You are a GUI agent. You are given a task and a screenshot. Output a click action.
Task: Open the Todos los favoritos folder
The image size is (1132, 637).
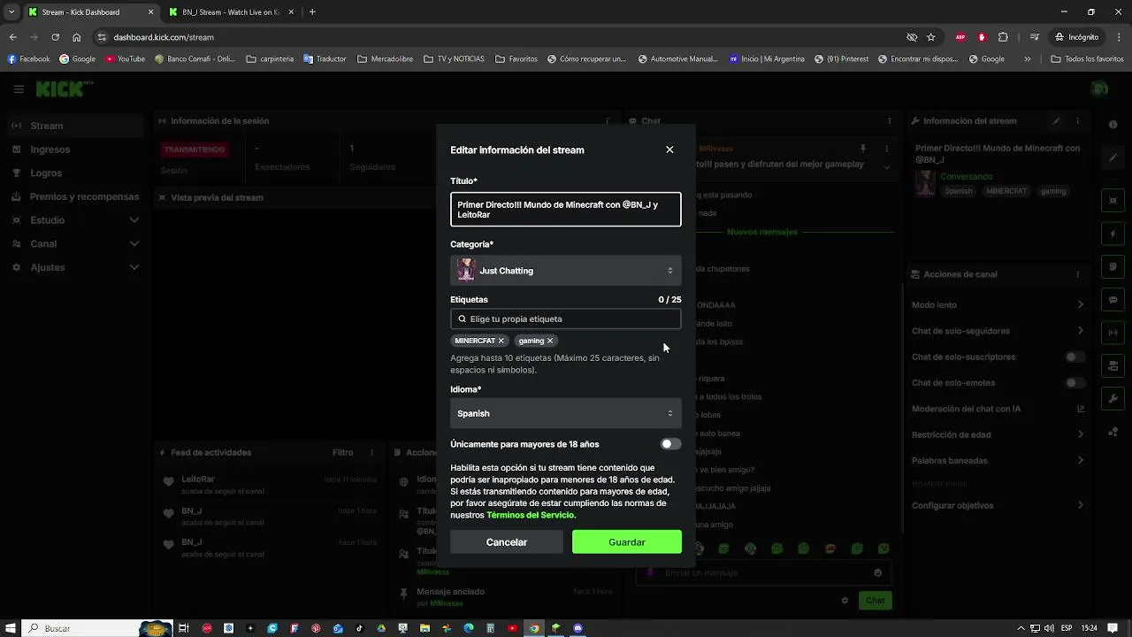coord(1087,59)
